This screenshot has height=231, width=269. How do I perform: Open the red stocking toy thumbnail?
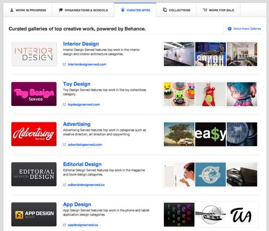pyautogui.click(x=211, y=94)
